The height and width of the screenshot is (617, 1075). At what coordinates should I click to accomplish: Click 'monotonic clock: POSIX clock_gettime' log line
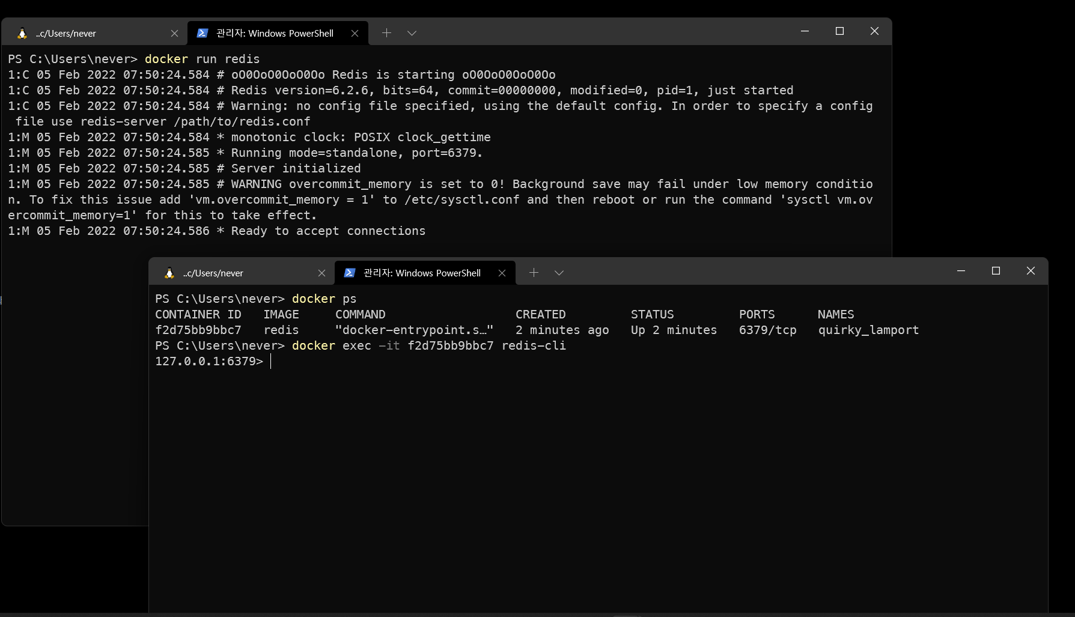pos(361,137)
